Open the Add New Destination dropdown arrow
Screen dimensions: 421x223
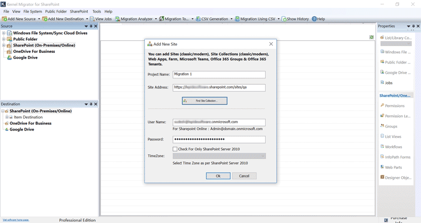(x=87, y=19)
